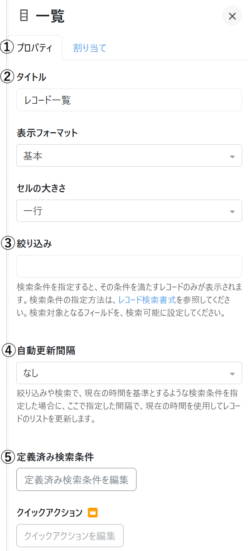The height and width of the screenshot is (551, 248).
Task: Open the レコード検索書式 link
Action: tap(147, 300)
